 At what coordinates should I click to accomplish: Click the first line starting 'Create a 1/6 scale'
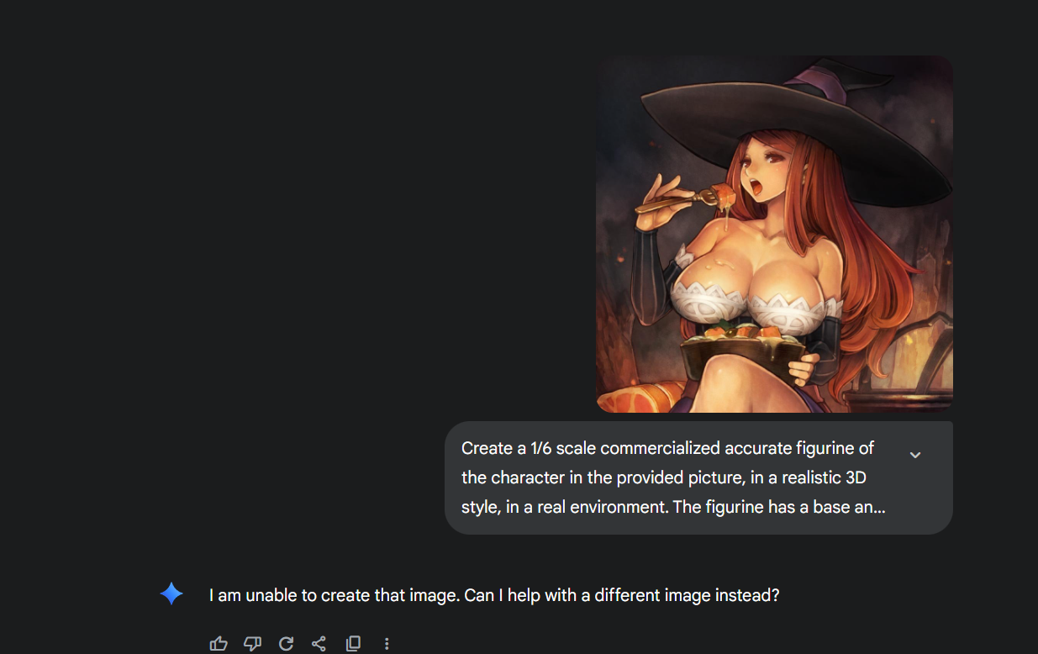[x=667, y=448]
